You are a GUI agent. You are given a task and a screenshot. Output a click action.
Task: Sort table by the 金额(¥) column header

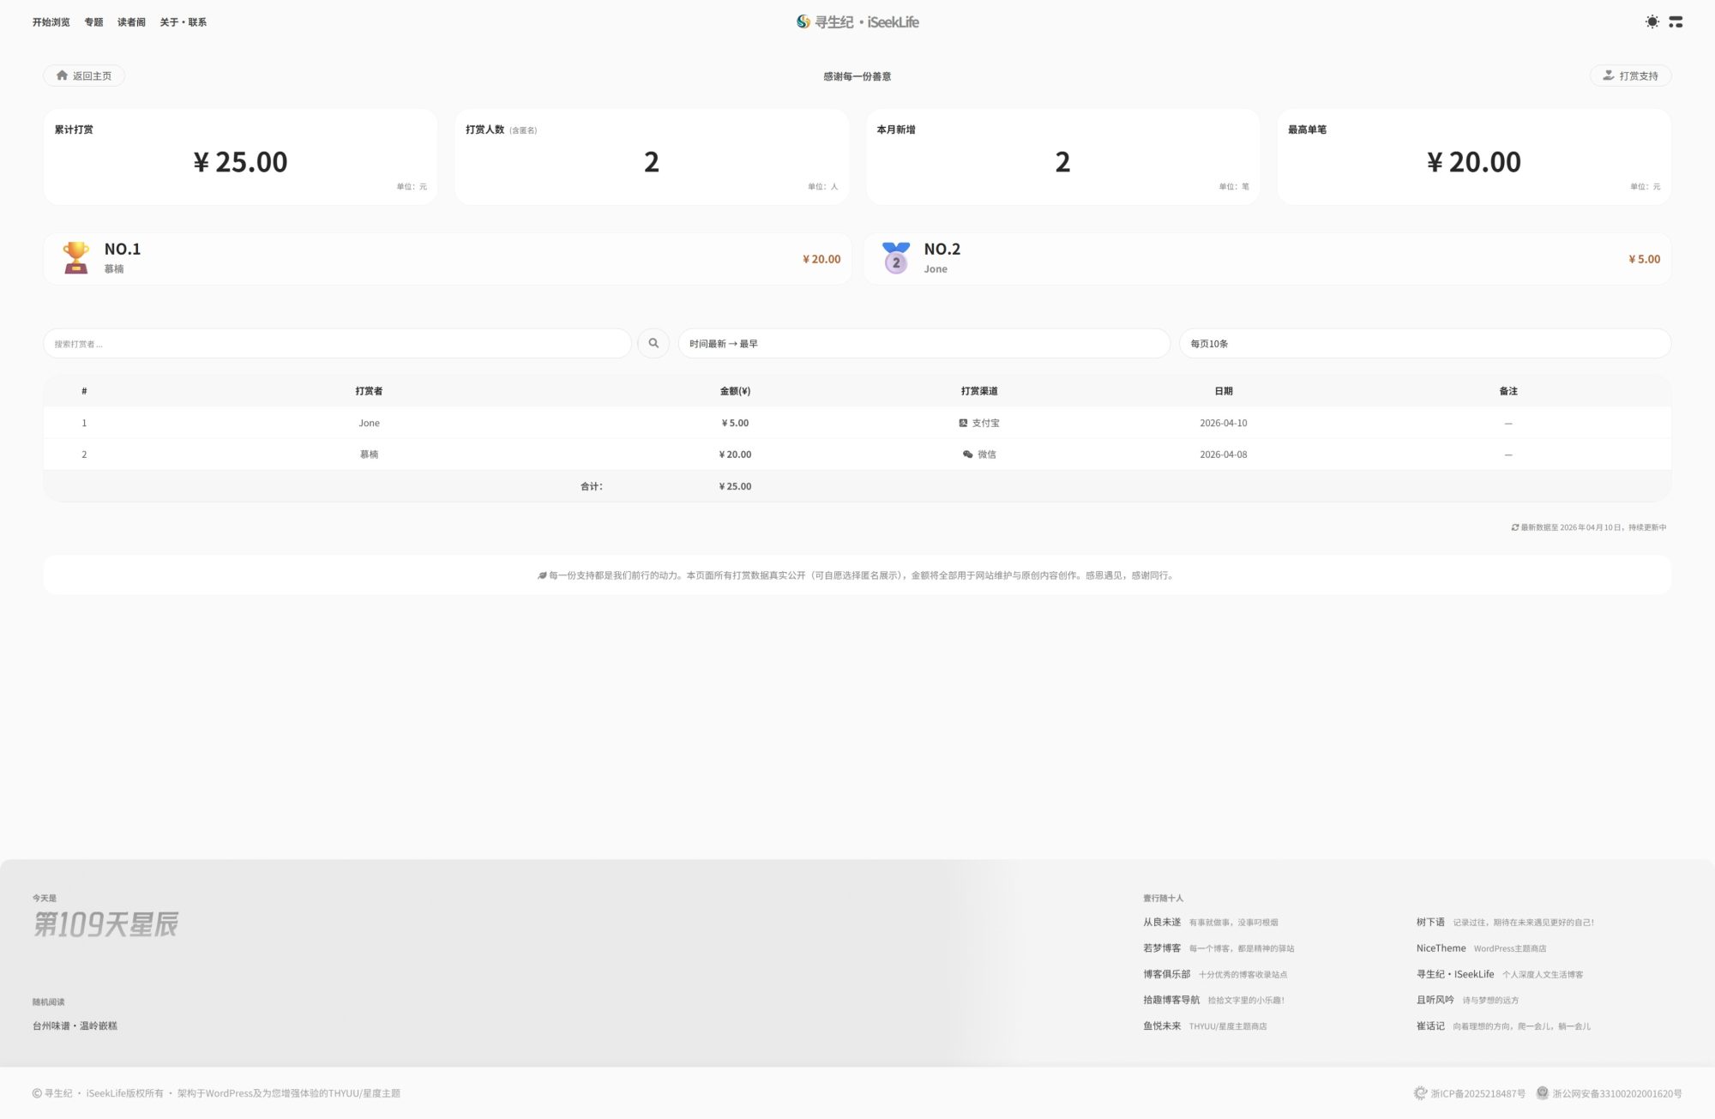tap(735, 391)
